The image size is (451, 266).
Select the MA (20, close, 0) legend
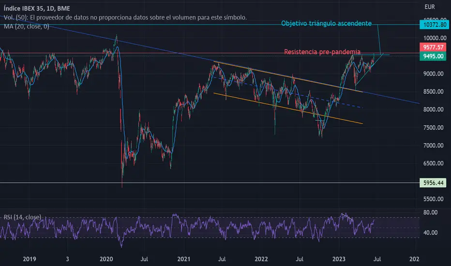point(27,27)
